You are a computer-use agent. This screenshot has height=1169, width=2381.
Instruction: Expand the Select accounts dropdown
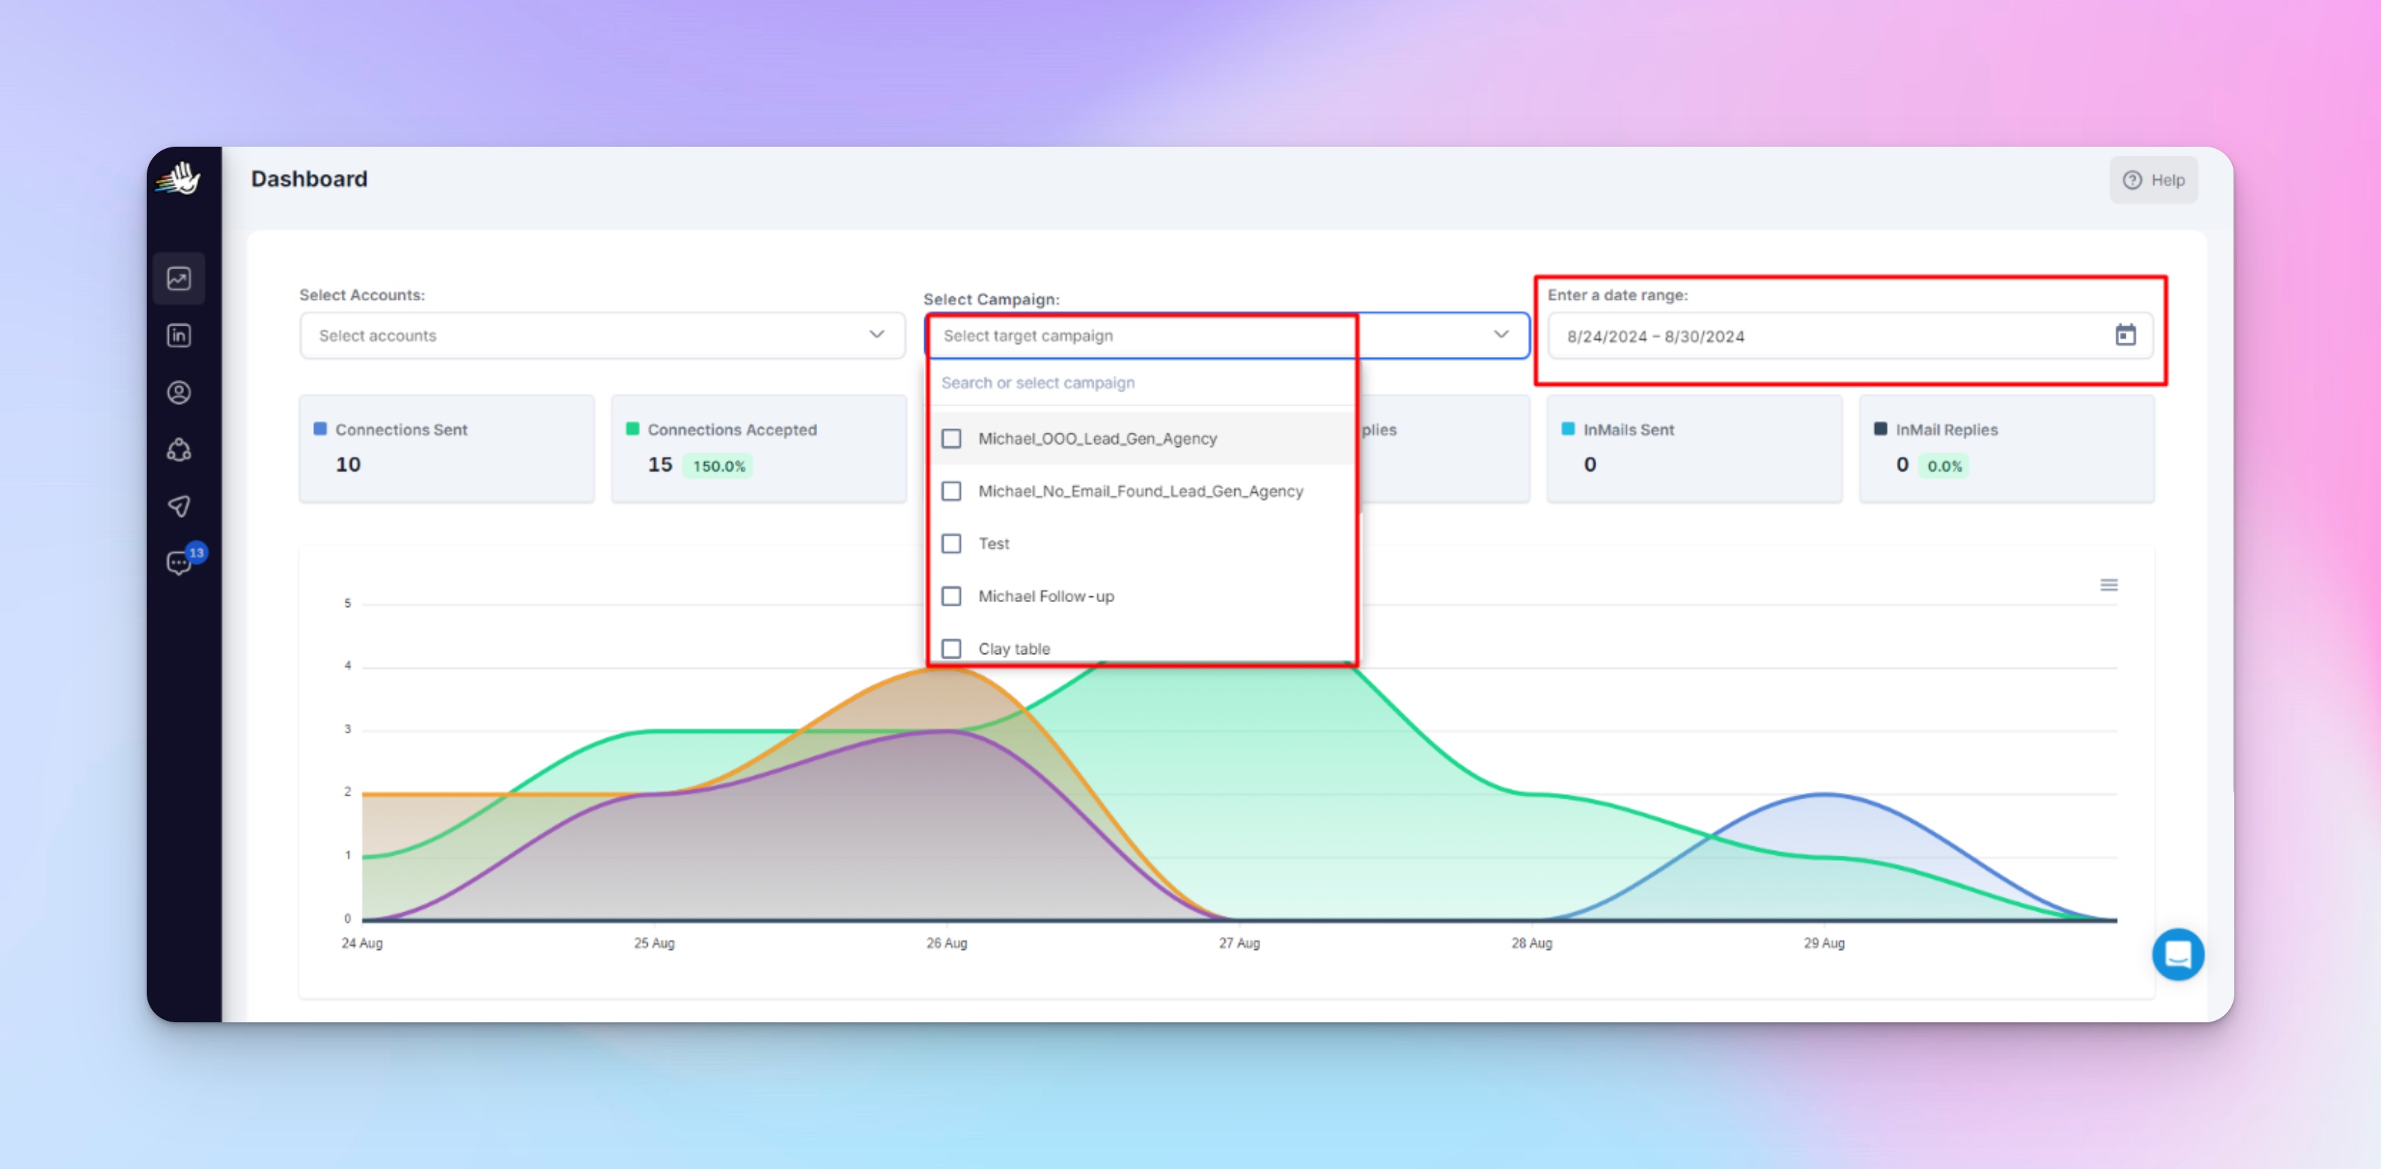coord(601,335)
